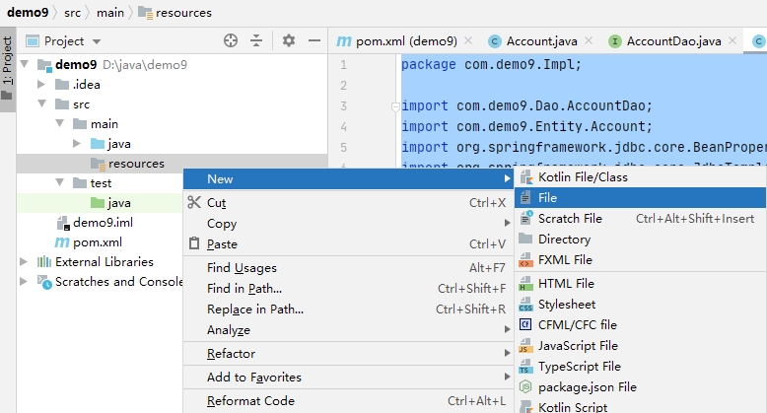767x413 pixels.
Task: Select TypeScript File option
Action: click(x=579, y=367)
